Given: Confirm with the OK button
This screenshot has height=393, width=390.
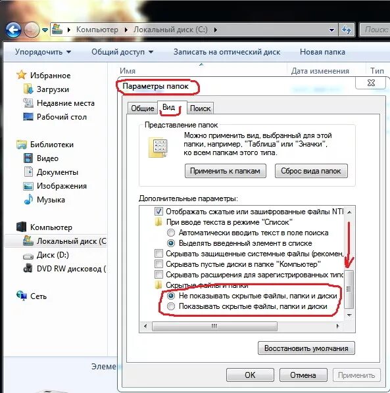Looking at the screenshot, I should click(250, 375).
